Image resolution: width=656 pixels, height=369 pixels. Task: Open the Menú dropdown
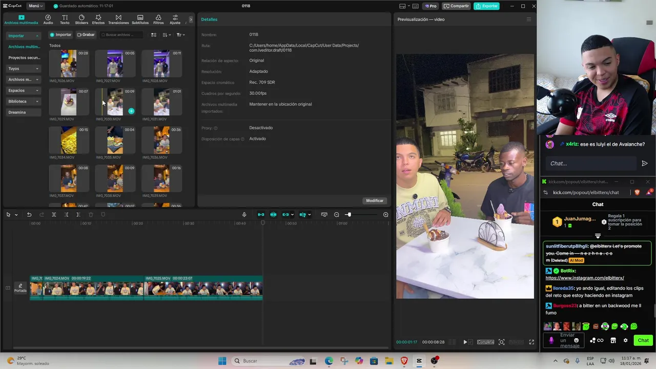[x=35, y=6]
